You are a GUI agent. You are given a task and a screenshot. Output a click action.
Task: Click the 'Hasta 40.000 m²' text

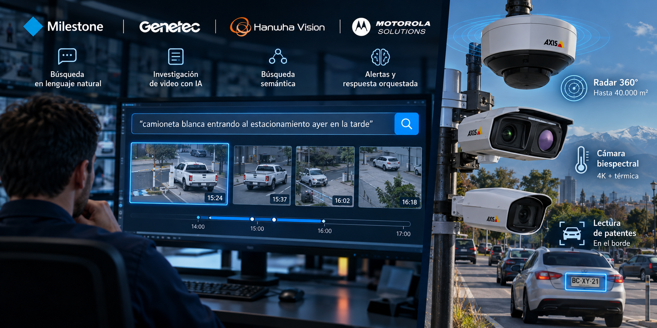coord(621,93)
